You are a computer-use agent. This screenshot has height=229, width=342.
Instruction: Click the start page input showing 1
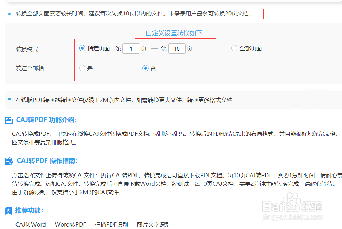pos(131,49)
